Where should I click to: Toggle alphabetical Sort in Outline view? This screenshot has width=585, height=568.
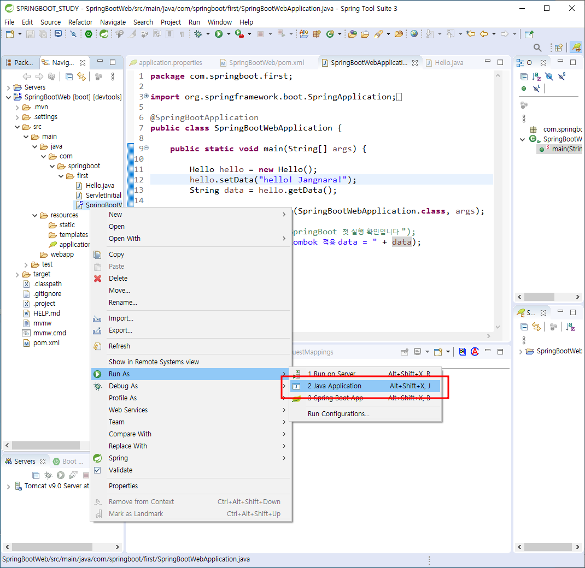coord(536,77)
